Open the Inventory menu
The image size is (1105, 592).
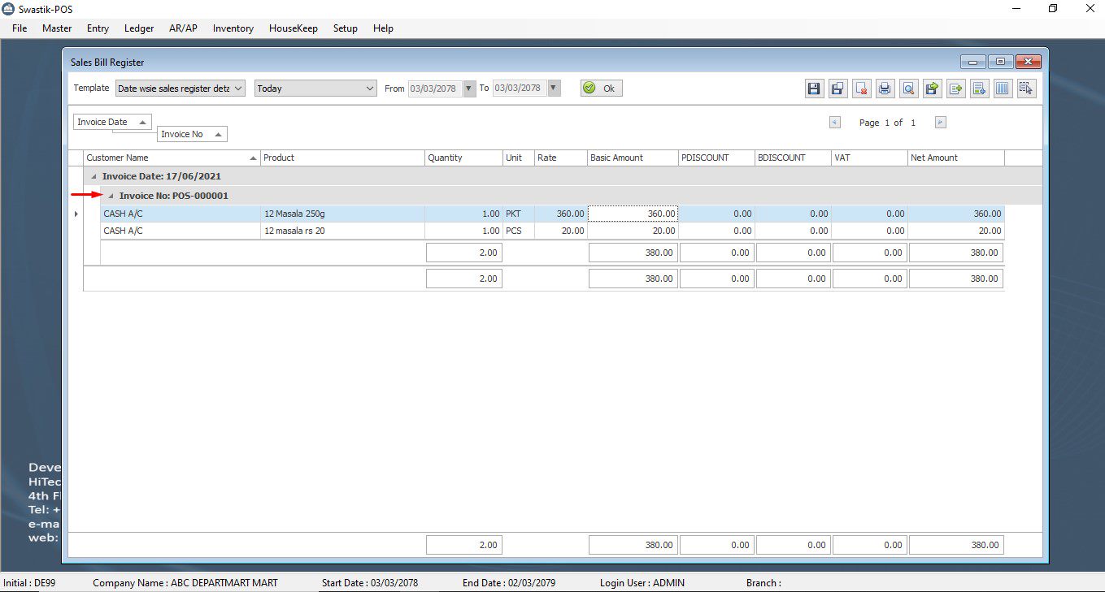point(233,28)
